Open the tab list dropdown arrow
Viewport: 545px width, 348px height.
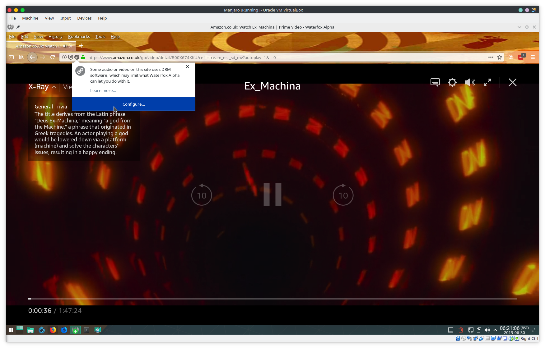click(x=519, y=27)
